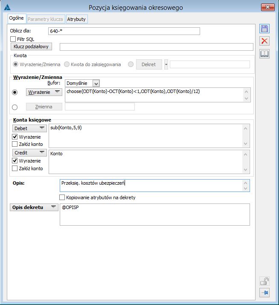The height and width of the screenshot is (305, 279).
Task: Enable Kopiowanie atrybutów na dekrety
Action: pos(62,198)
